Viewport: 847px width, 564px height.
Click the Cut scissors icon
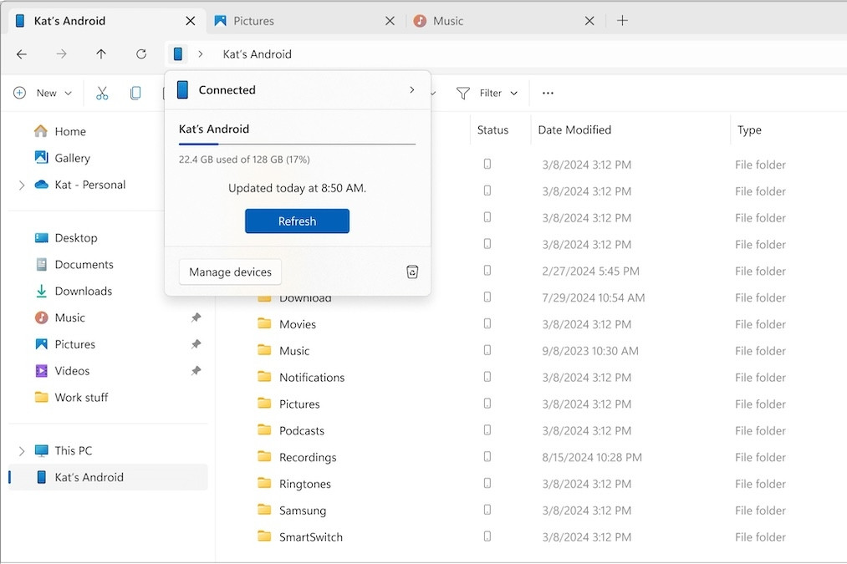pos(102,94)
